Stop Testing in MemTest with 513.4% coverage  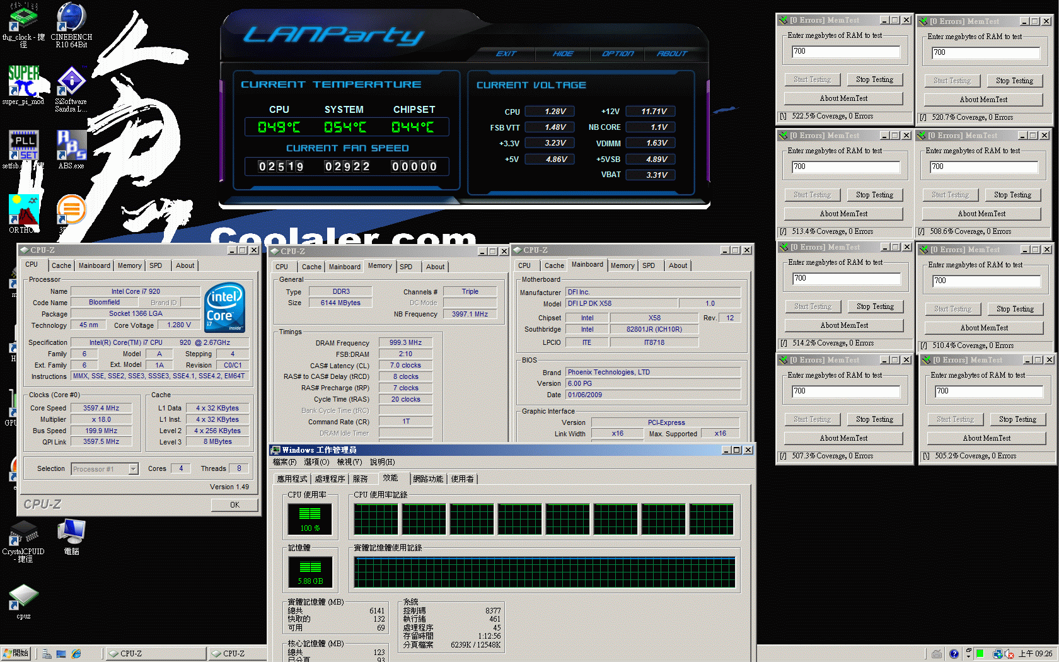click(x=874, y=195)
